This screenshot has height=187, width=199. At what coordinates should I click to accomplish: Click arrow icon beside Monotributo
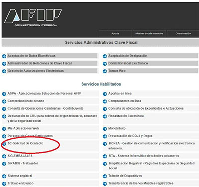click(x=105, y=129)
